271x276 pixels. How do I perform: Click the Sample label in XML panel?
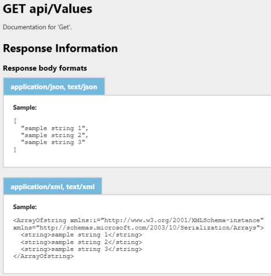(x=25, y=207)
